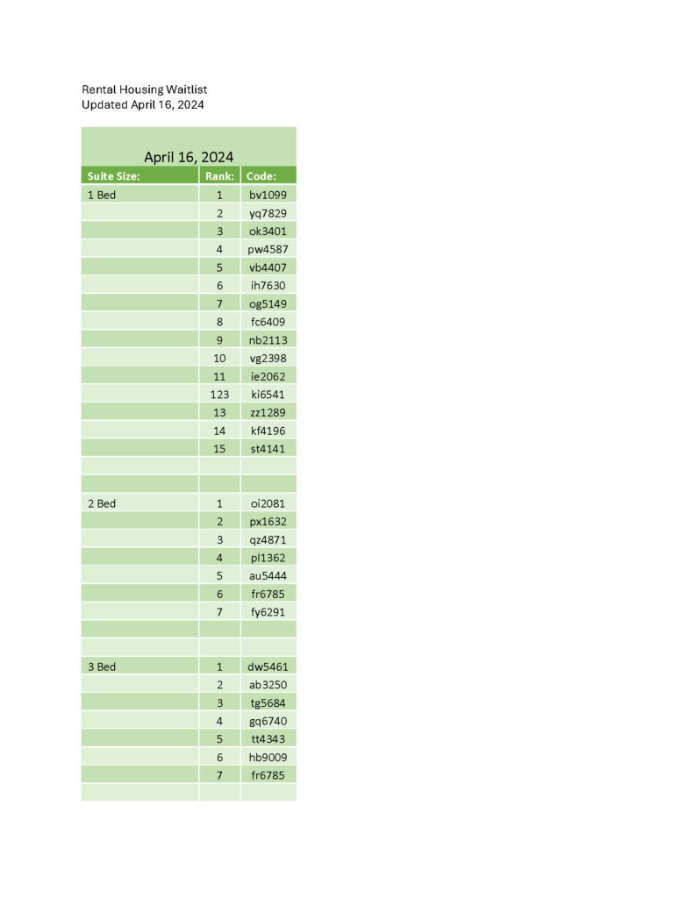Click code cell oi2081

(x=268, y=503)
